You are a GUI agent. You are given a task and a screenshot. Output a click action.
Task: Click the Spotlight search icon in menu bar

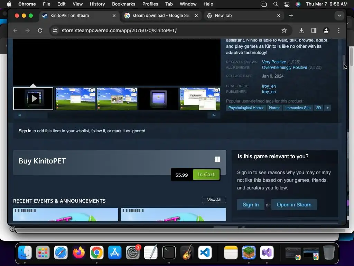[276, 4]
